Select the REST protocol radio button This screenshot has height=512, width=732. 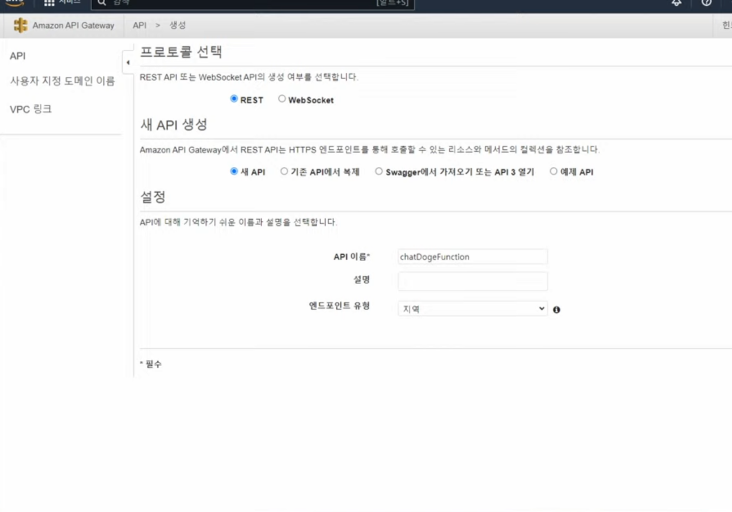pyautogui.click(x=234, y=99)
